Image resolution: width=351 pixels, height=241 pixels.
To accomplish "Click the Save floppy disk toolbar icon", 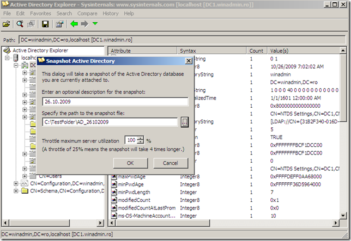I will [x=45, y=24].
